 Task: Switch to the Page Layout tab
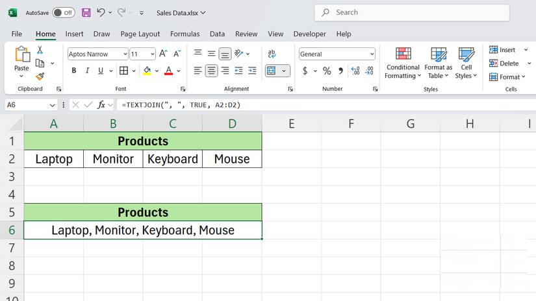pos(140,34)
